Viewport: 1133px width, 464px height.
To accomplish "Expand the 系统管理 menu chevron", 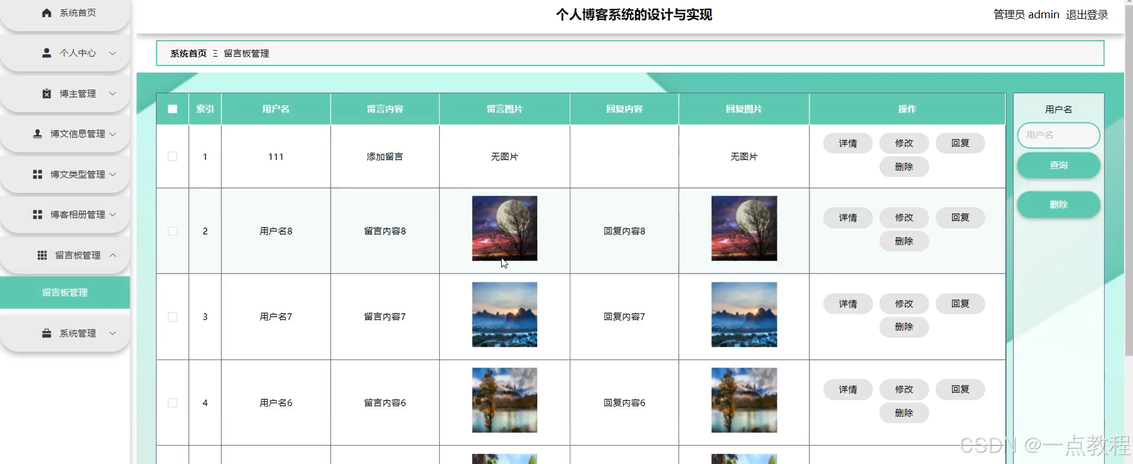I will coord(112,333).
